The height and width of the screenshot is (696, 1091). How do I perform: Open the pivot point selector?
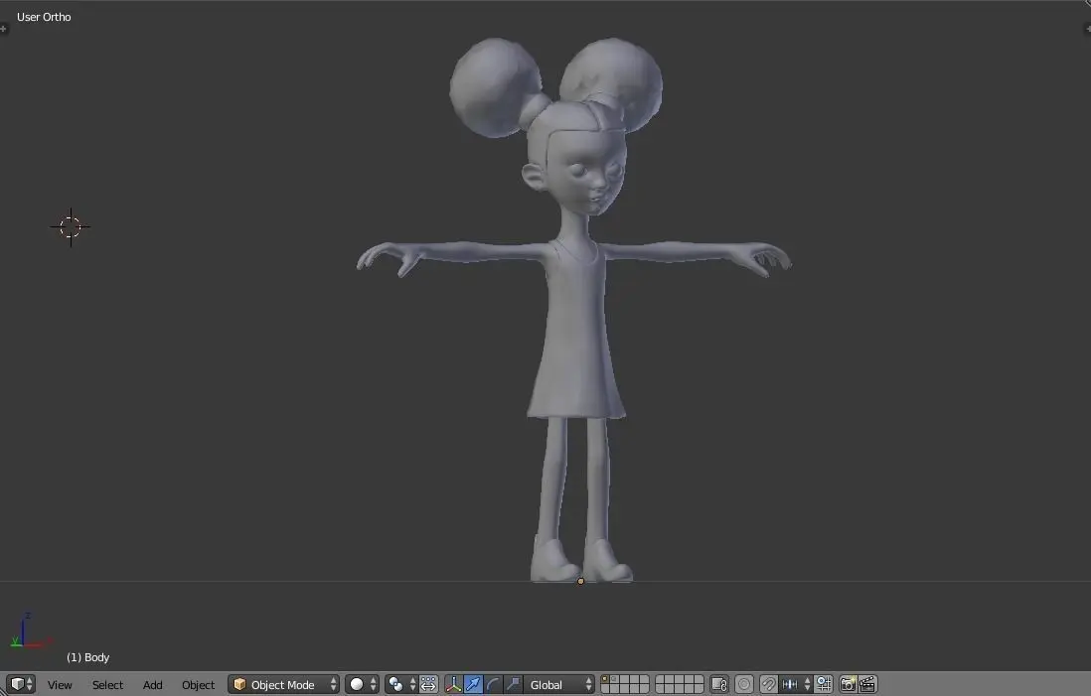(x=401, y=684)
